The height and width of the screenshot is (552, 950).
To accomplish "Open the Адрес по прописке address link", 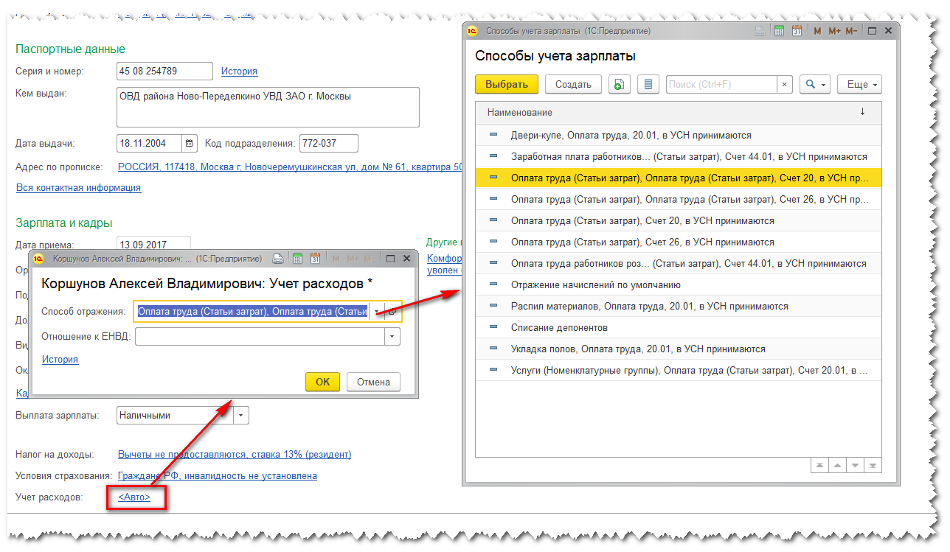I will (291, 167).
